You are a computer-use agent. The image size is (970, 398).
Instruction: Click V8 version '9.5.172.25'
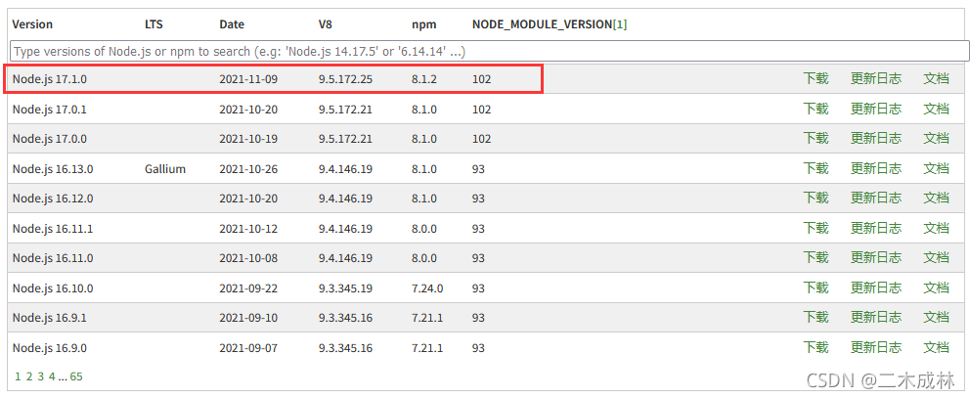[345, 79]
